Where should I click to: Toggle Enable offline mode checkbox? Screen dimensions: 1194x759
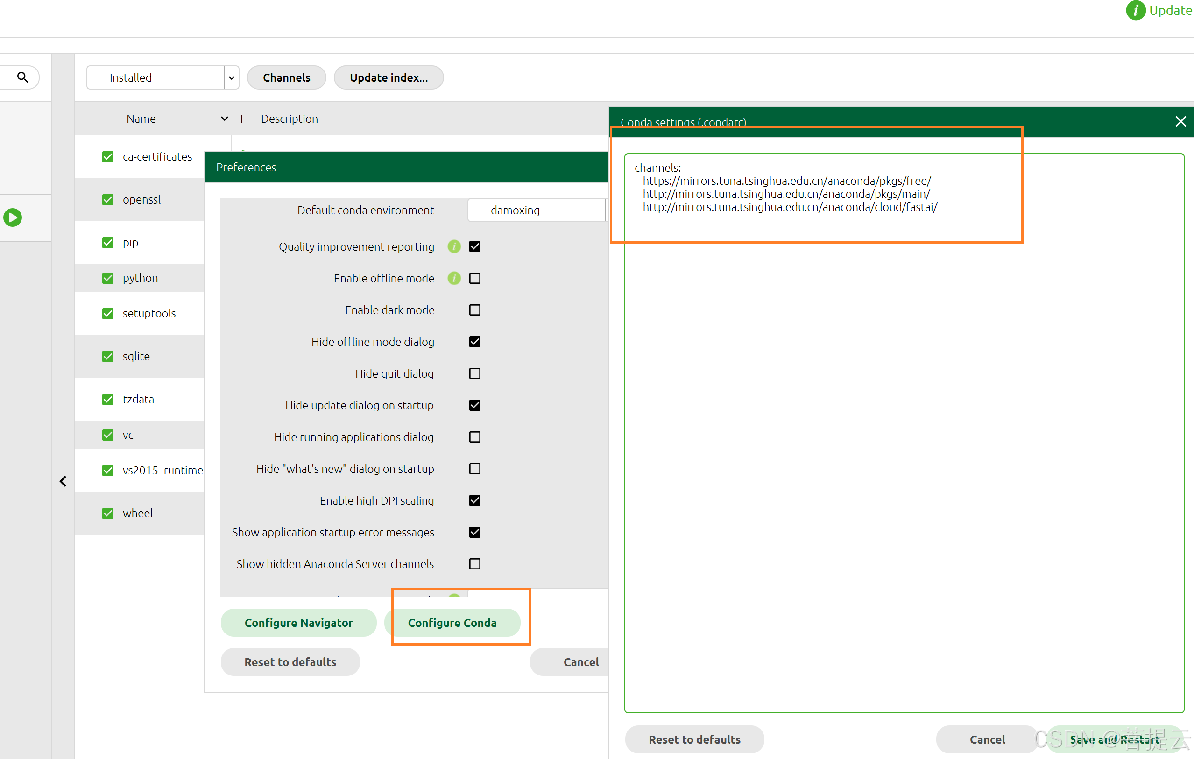[474, 278]
